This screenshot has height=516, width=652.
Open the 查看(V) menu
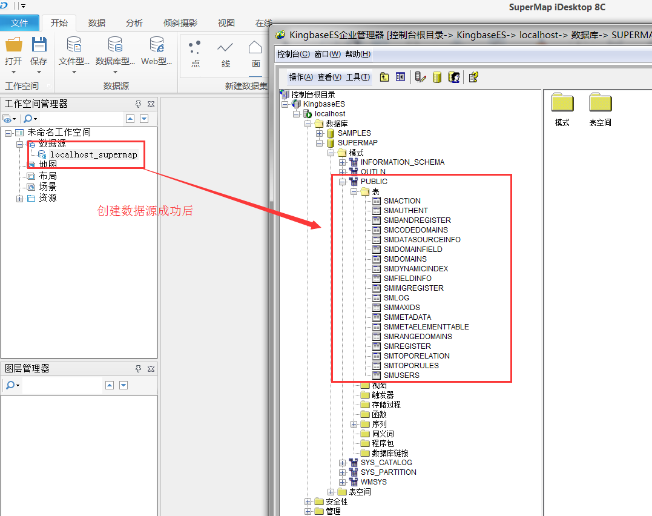[329, 77]
